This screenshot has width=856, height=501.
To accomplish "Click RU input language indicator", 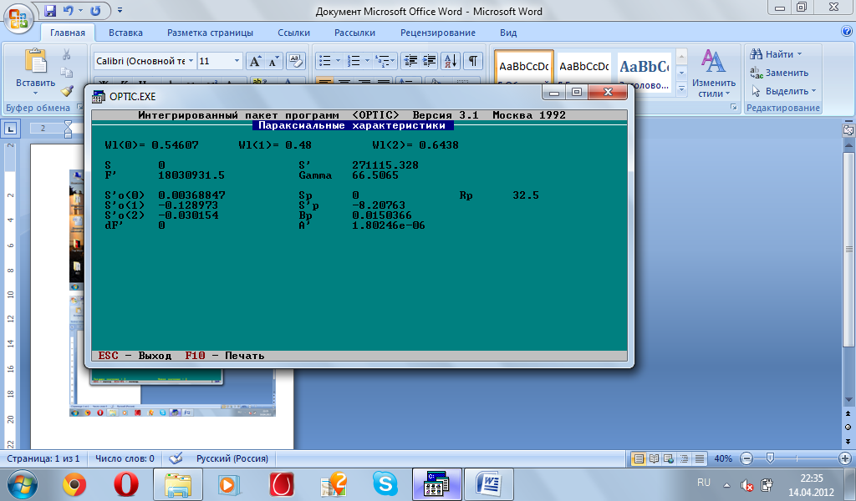I will (x=704, y=483).
